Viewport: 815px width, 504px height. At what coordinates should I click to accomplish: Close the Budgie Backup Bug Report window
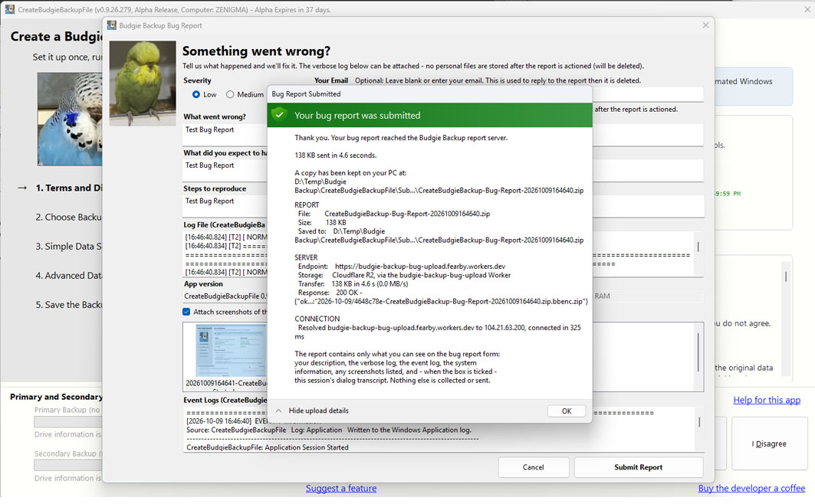pos(705,25)
